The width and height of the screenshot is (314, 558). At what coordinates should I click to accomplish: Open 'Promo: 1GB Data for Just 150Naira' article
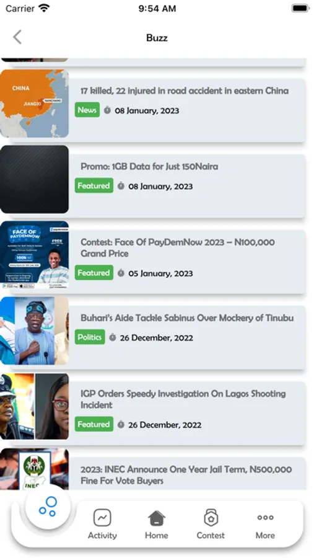(x=149, y=166)
